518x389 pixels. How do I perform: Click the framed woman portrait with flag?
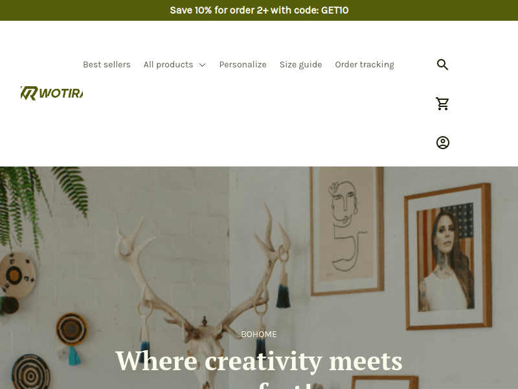pos(448,257)
